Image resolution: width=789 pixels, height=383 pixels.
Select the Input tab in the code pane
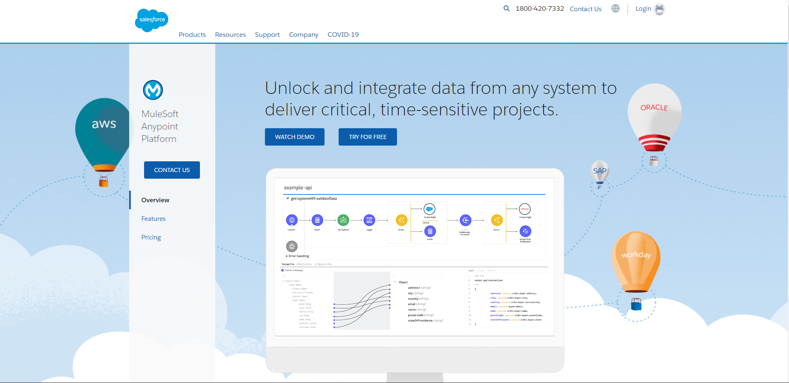[x=471, y=270]
